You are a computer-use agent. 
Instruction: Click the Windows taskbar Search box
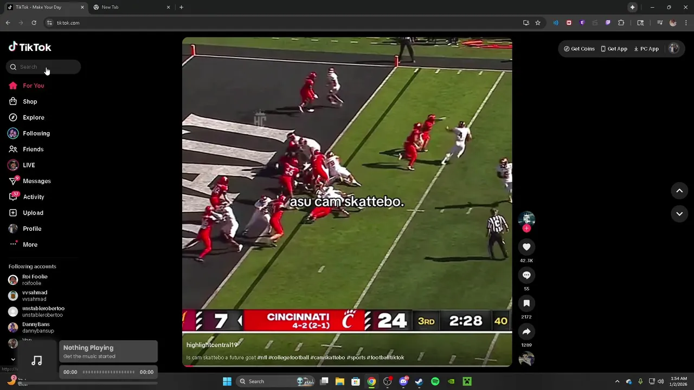point(275,381)
